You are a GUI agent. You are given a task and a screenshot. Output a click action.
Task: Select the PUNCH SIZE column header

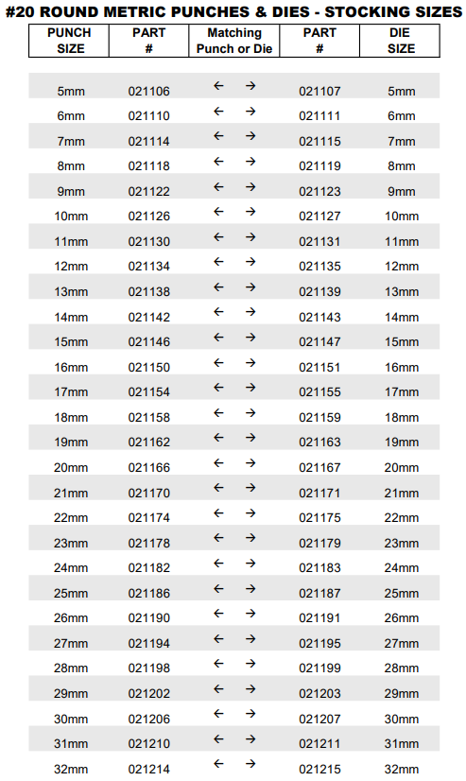tap(69, 41)
